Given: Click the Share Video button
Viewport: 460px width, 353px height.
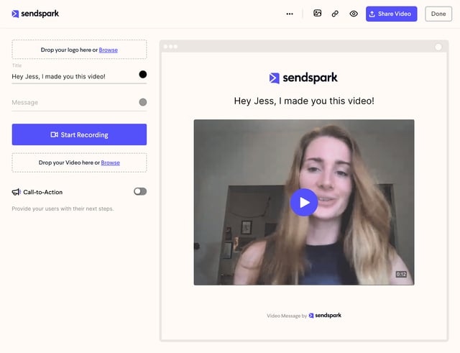Looking at the screenshot, I should [x=391, y=14].
